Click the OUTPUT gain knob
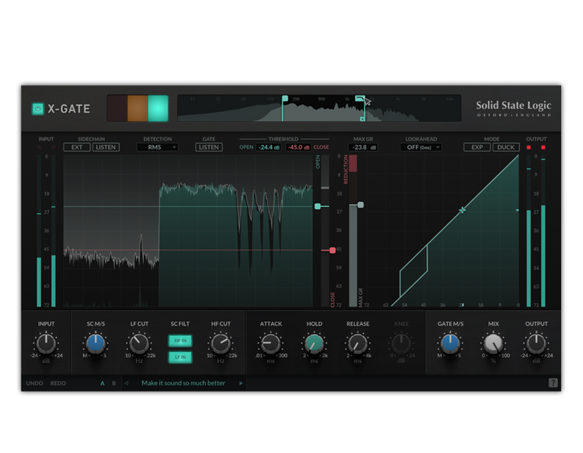The height and width of the screenshot is (453, 583). 536,344
